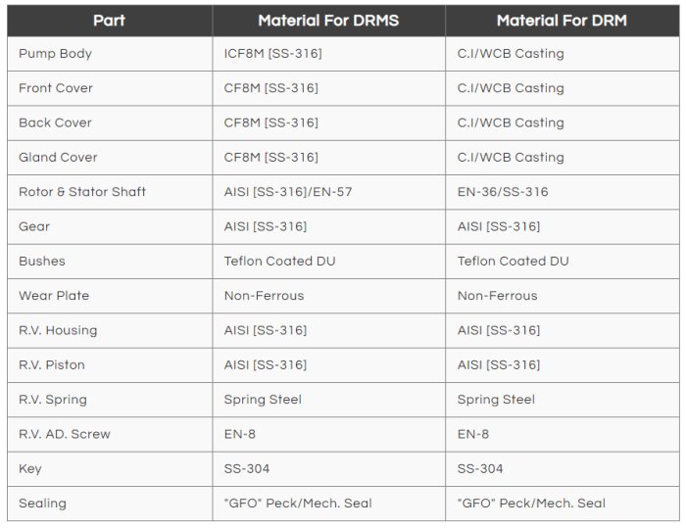Viewport: 686px width, 529px height.
Task: Click the "Part" column header
Action: coord(109,21)
